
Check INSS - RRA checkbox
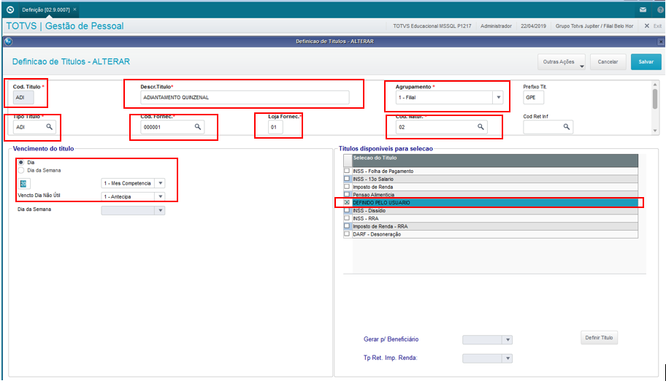coord(347,218)
